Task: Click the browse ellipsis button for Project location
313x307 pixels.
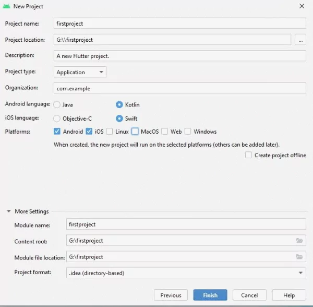Action: tap(300, 39)
